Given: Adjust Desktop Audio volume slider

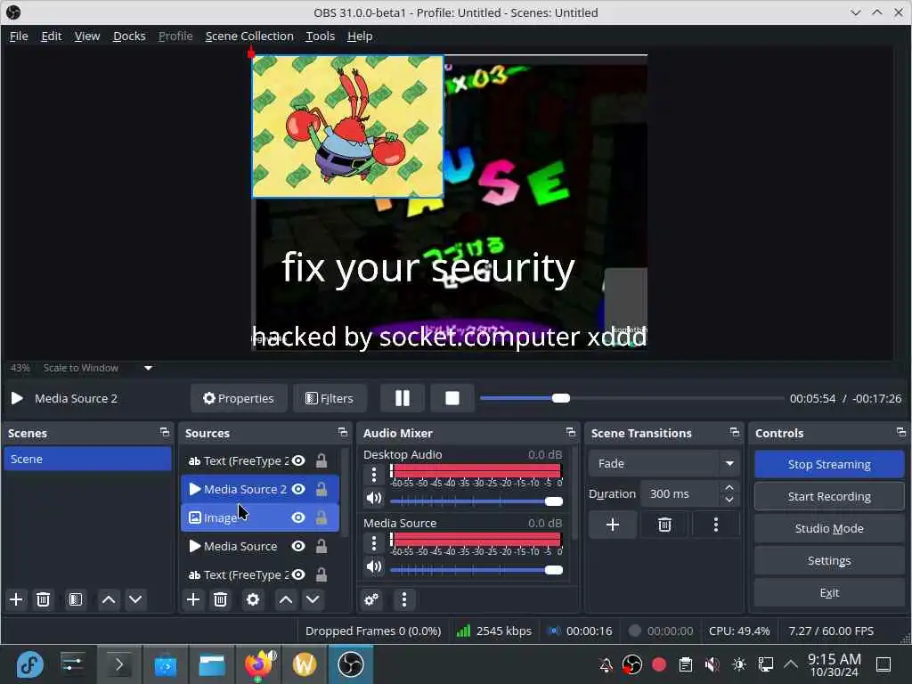Looking at the screenshot, I should (476, 501).
